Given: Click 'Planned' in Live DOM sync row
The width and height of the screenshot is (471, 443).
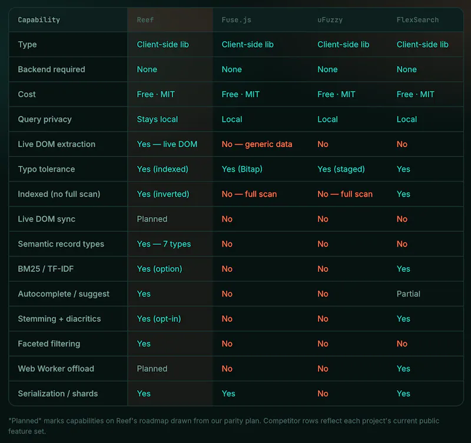Looking at the screenshot, I should [x=152, y=219].
